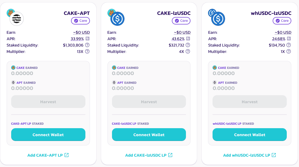Click Multiplier help icon on whUSDC-lzUSDC card

tap(289, 52)
